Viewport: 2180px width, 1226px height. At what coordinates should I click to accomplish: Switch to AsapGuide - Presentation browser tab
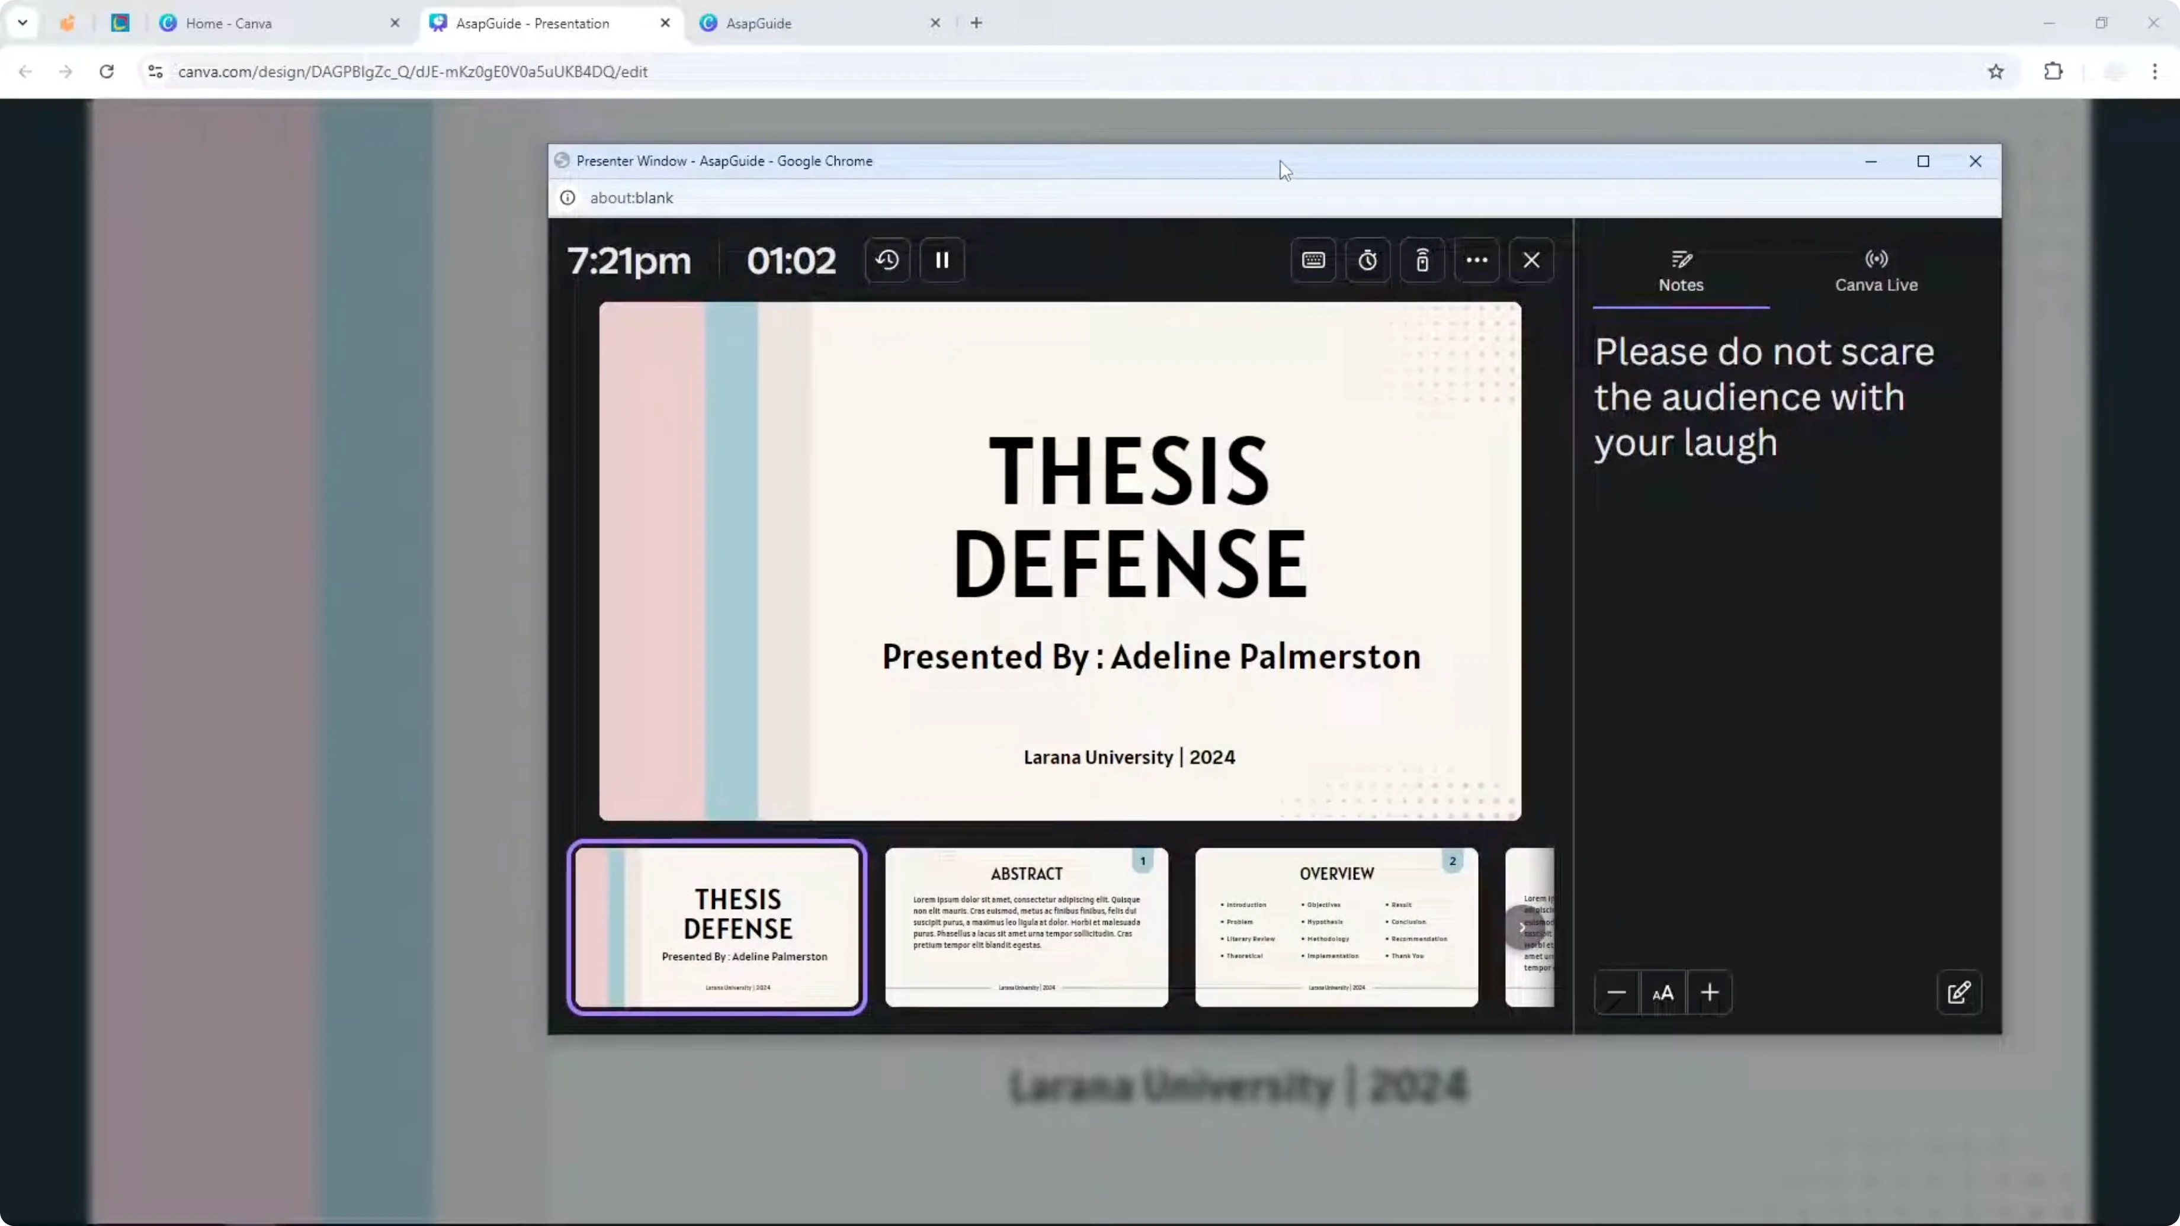coord(550,23)
